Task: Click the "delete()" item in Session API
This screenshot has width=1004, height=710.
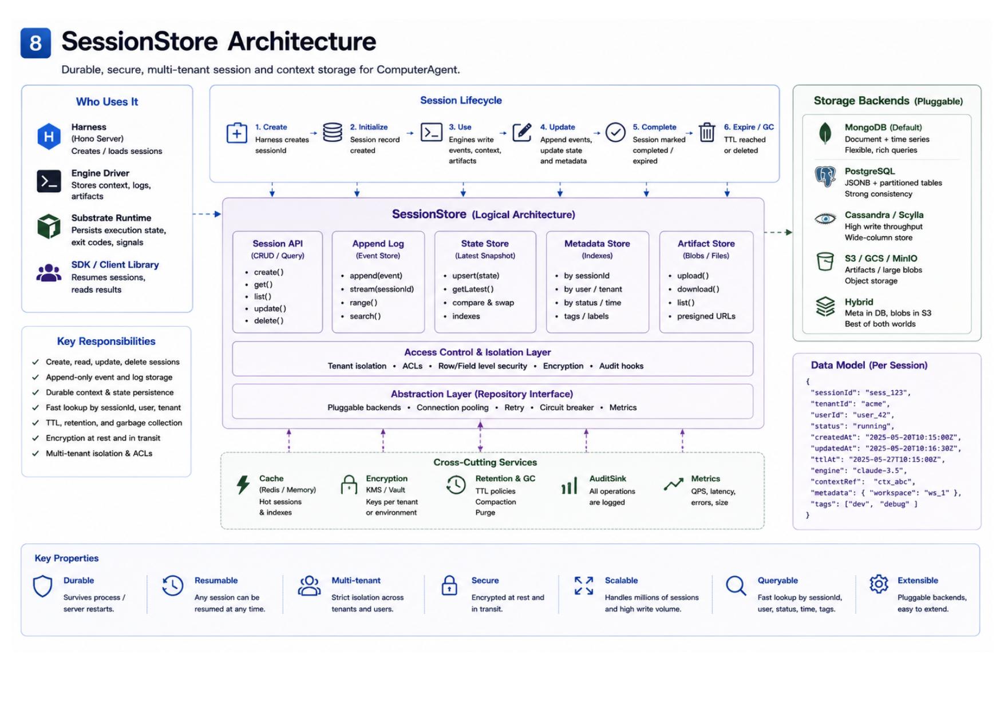Action: (268, 321)
